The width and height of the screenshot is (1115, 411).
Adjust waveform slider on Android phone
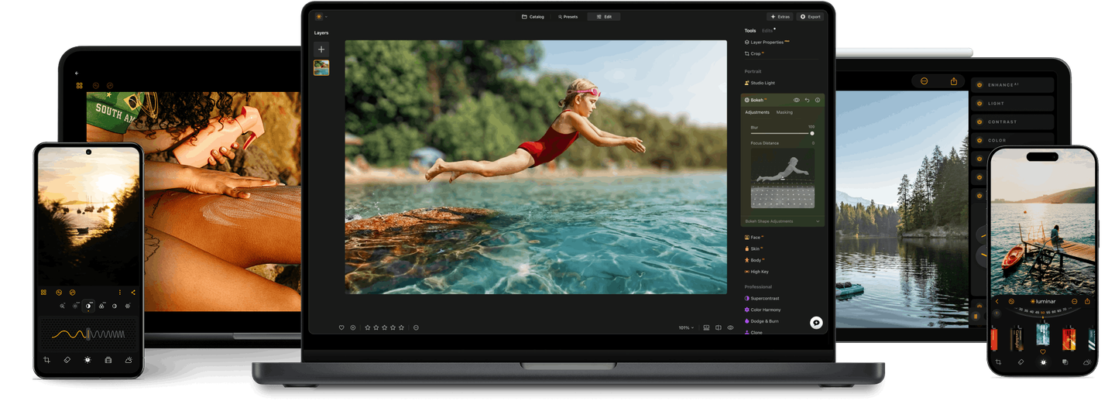pos(87,334)
